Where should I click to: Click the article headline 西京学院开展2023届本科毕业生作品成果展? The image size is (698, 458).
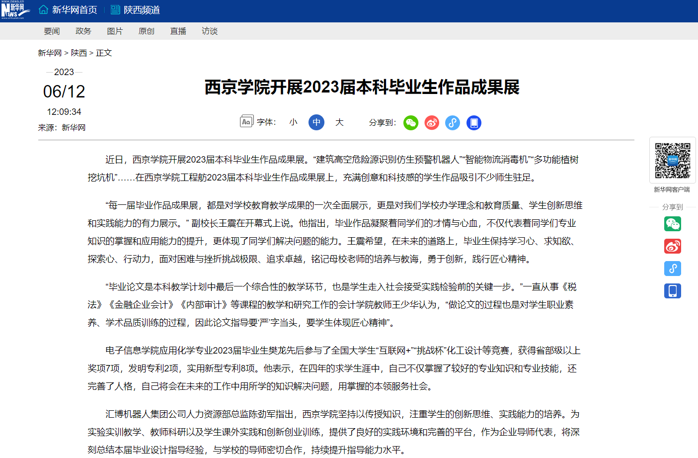coord(362,87)
